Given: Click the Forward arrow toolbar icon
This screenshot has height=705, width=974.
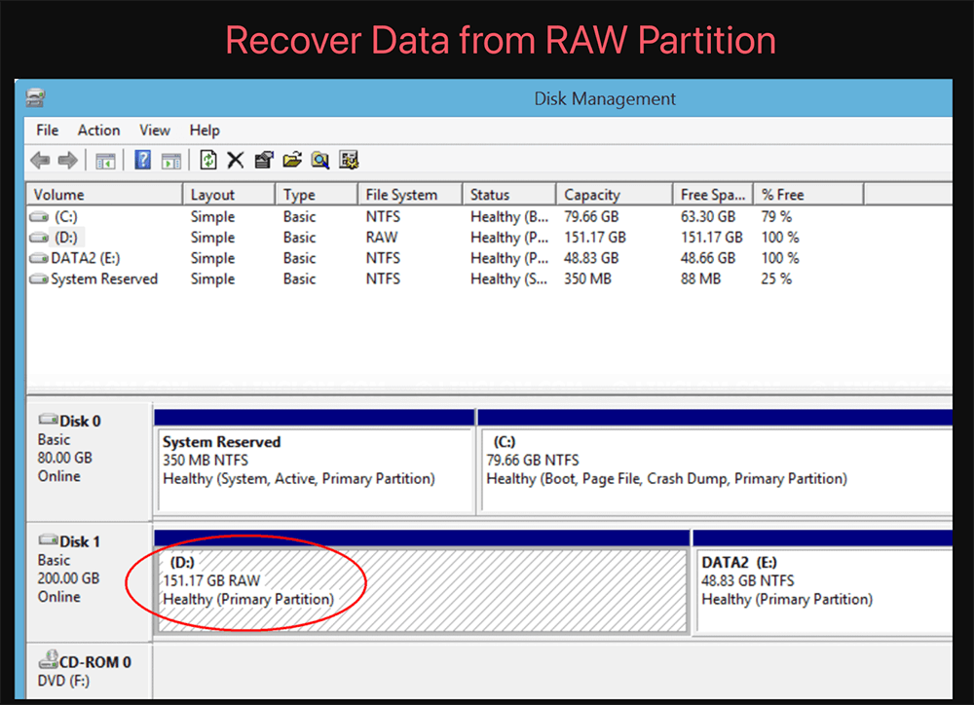Looking at the screenshot, I should [x=68, y=161].
